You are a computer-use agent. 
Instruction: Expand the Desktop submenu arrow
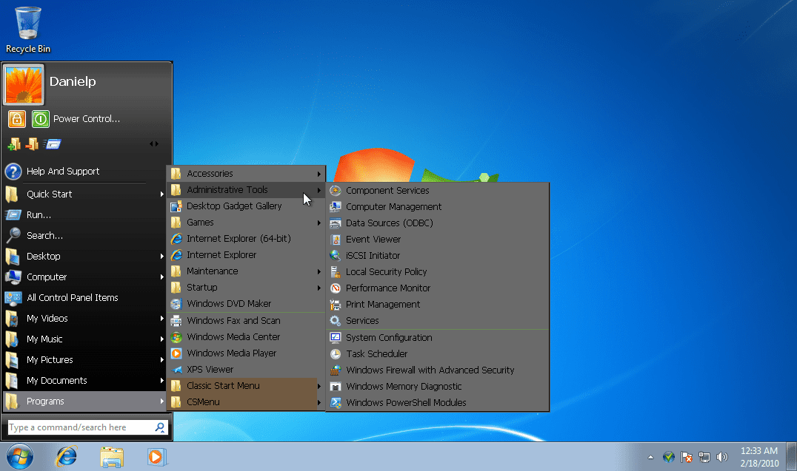coord(161,257)
